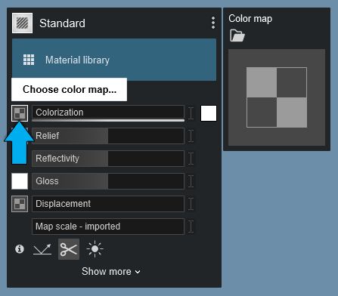
Task: Adjust the Reflectivity slider
Action: (108, 159)
